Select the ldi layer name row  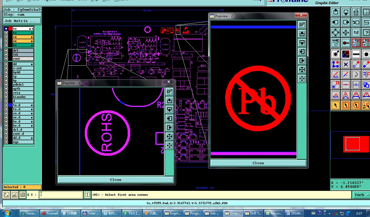point(23,55)
